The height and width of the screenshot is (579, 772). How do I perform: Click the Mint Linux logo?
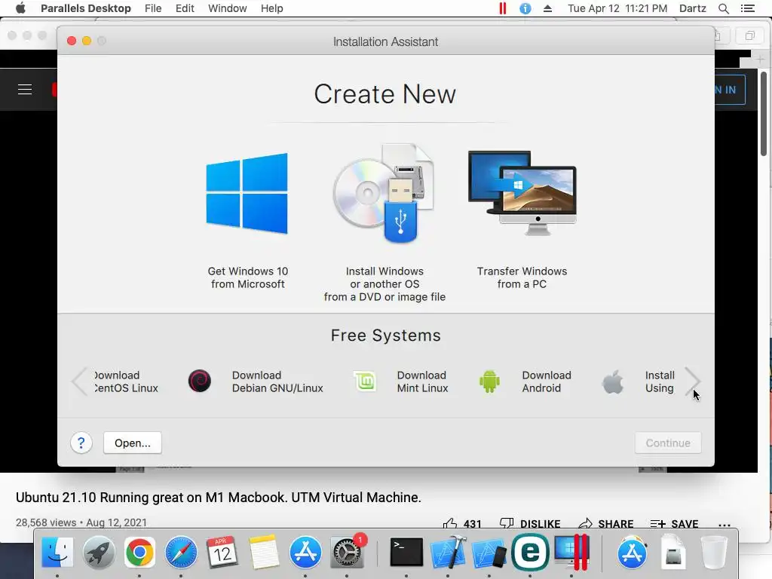365,381
